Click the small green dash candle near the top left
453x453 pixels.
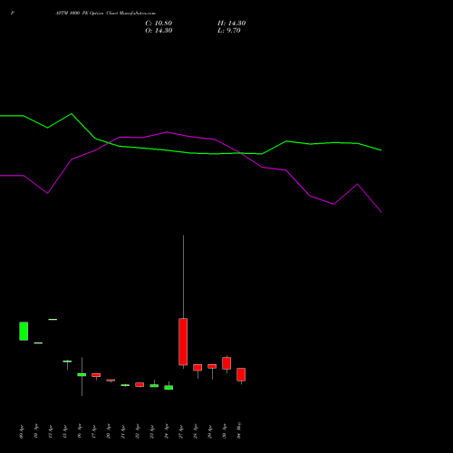[53, 319]
